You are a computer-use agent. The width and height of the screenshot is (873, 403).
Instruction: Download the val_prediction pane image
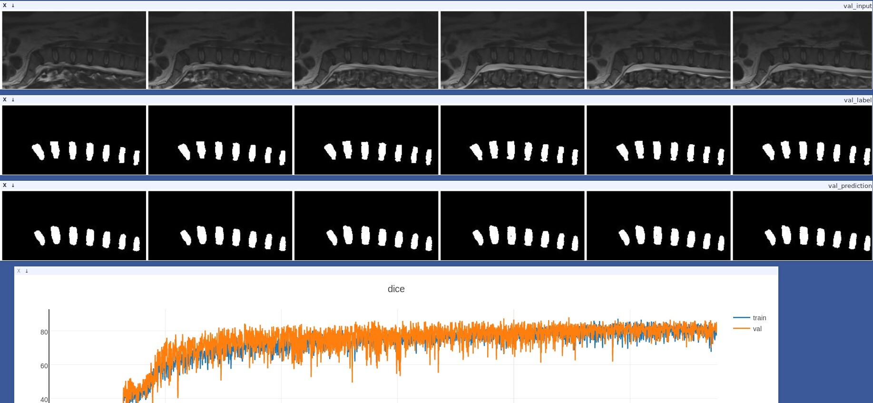pyautogui.click(x=13, y=185)
